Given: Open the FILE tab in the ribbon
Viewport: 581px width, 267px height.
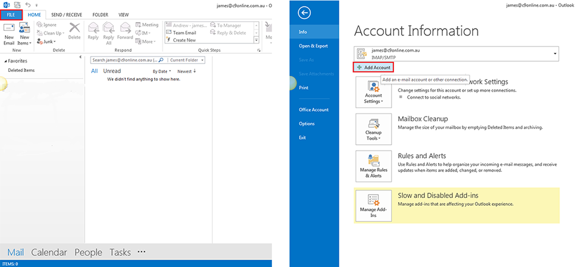Looking at the screenshot, I should pos(11,15).
